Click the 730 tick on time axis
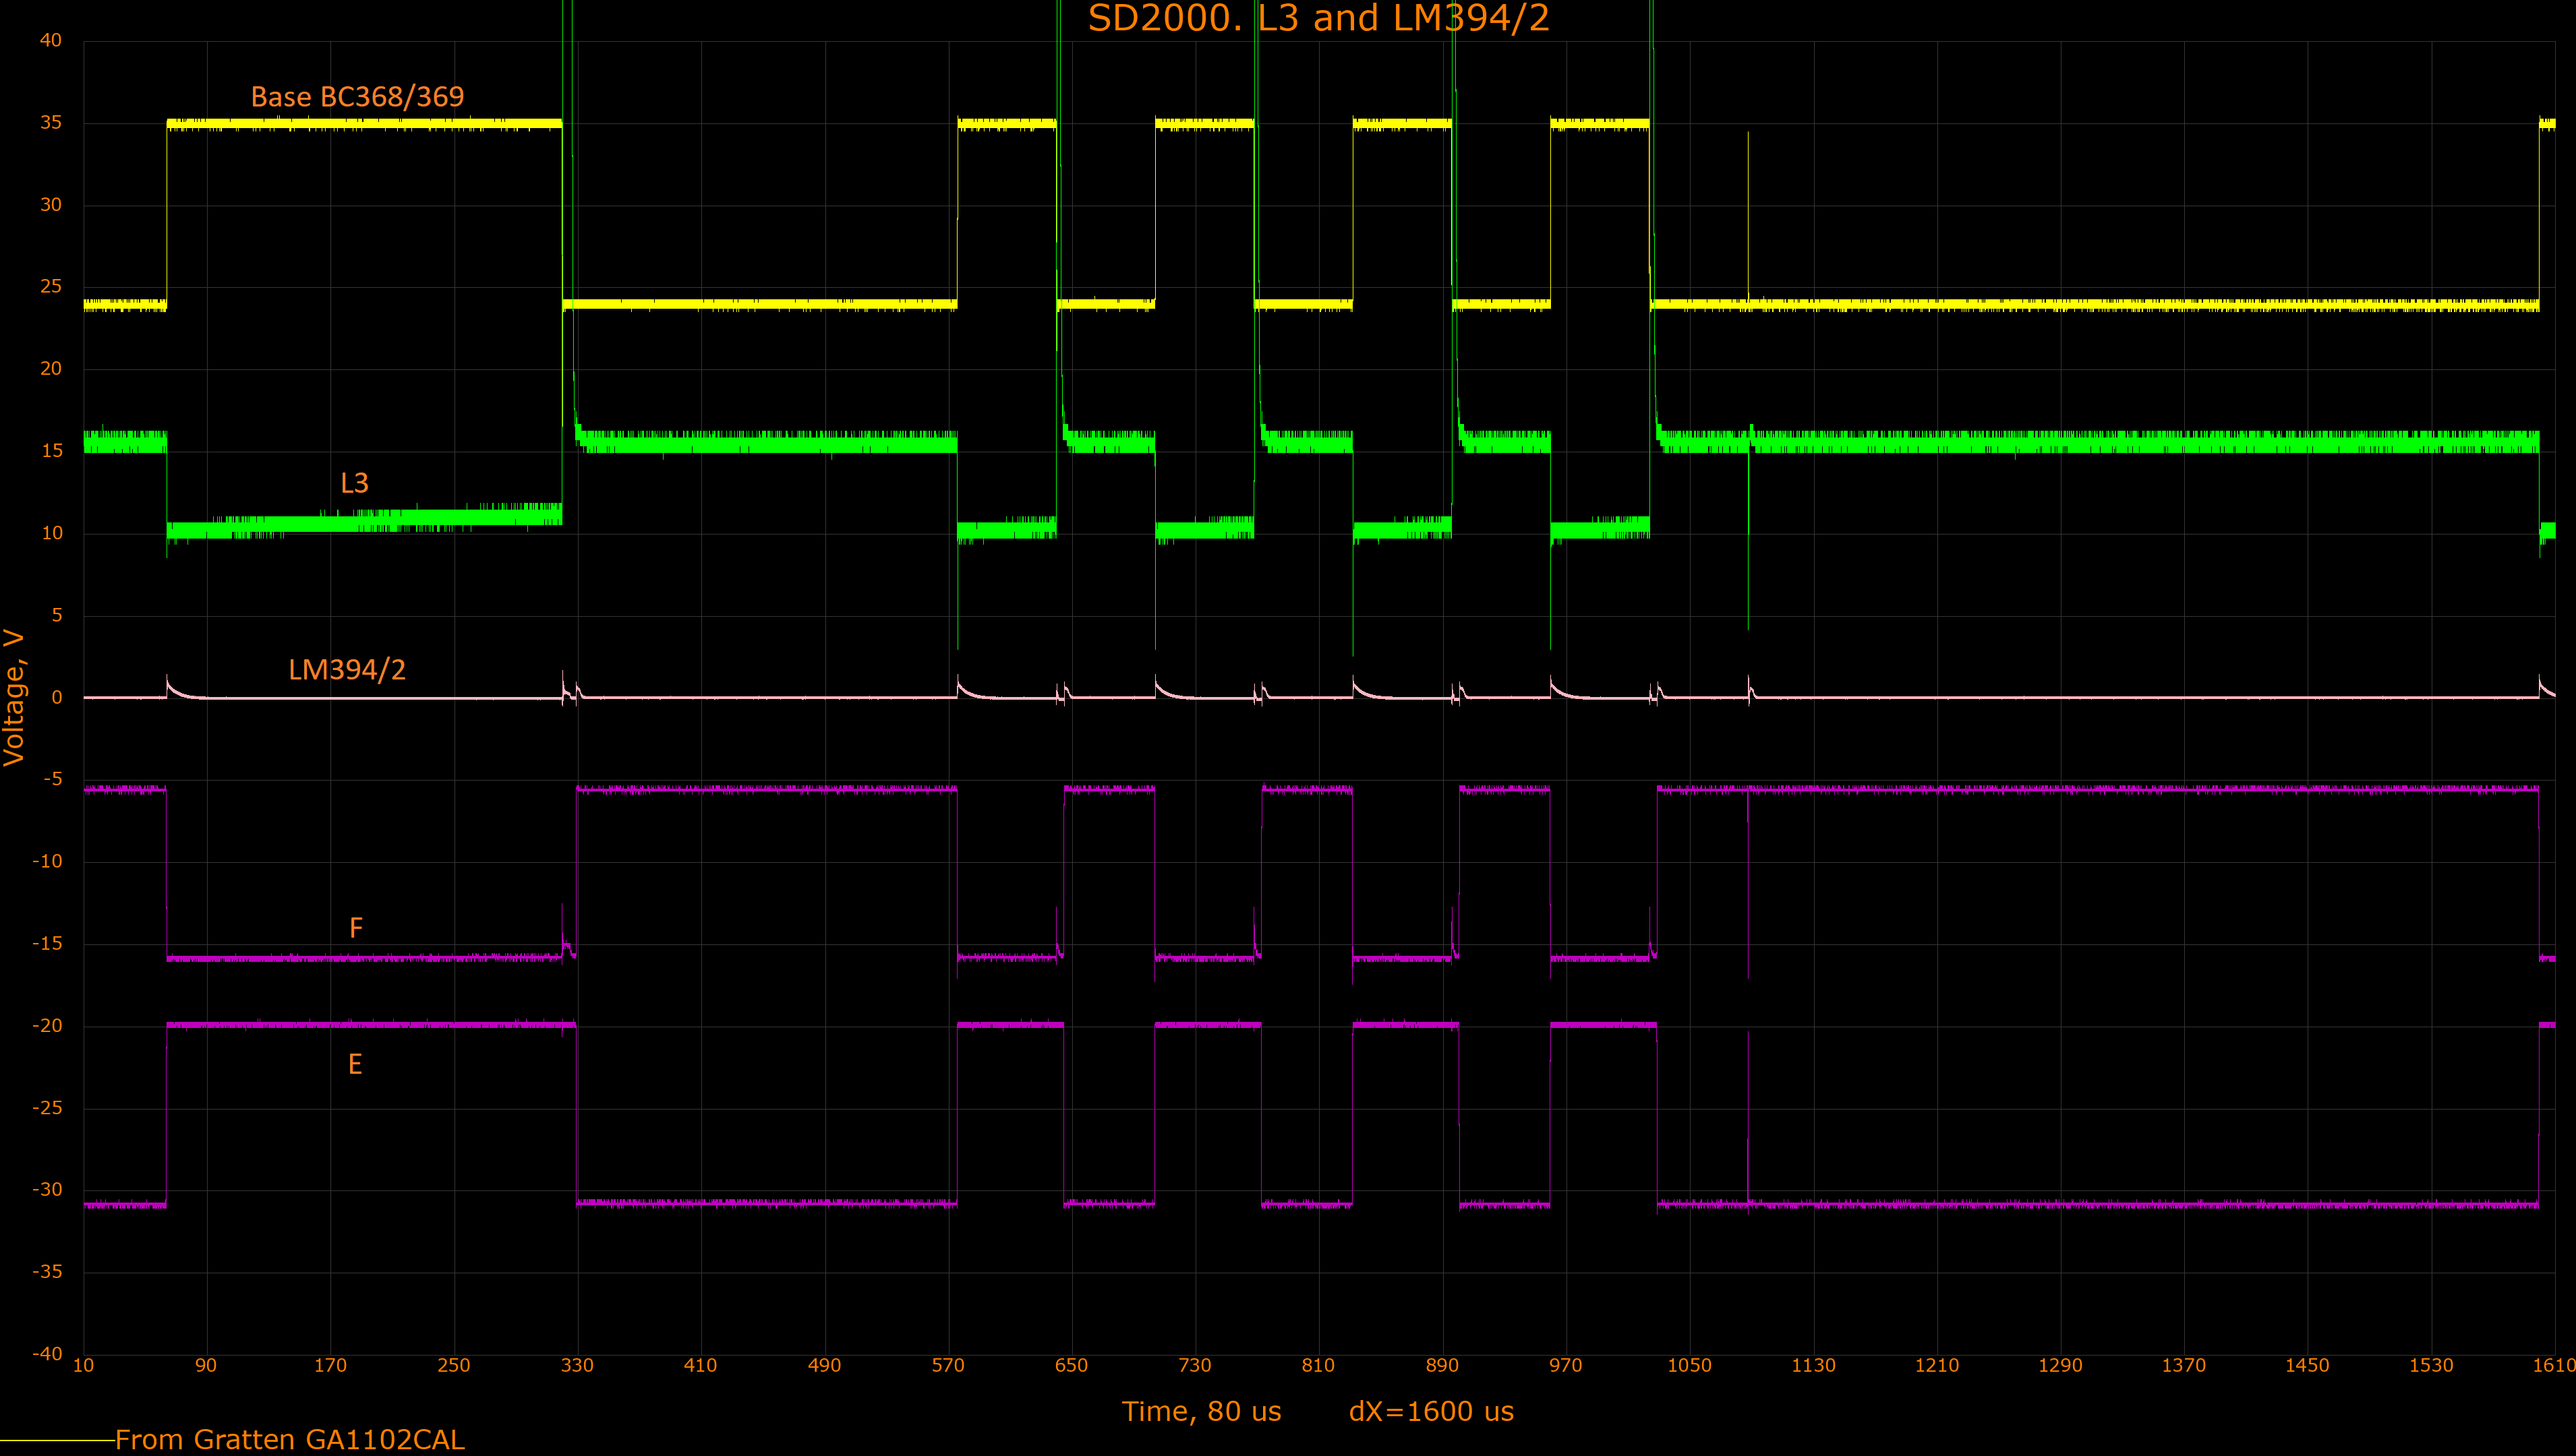The height and width of the screenshot is (1456, 2576). pyautogui.click(x=1194, y=1366)
